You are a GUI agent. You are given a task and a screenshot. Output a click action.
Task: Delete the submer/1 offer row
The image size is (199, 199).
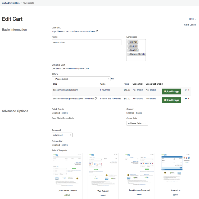click(x=189, y=90)
